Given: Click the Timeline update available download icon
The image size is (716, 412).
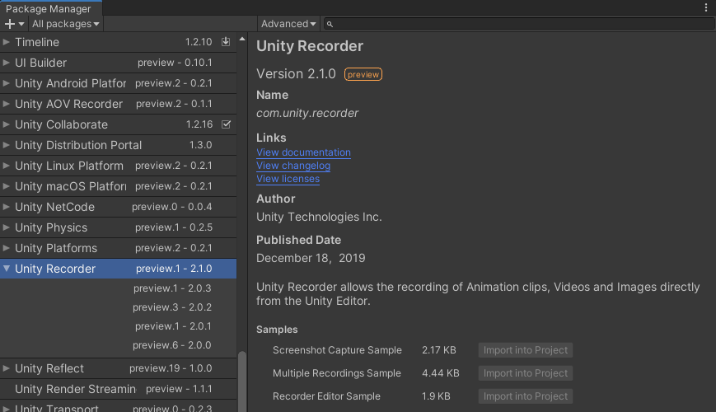Looking at the screenshot, I should click(x=226, y=42).
